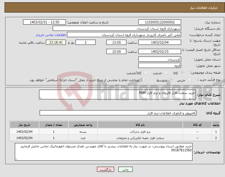Click the phone number 09187811560 text
This screenshot has height=177, width=225.
tap(181, 150)
